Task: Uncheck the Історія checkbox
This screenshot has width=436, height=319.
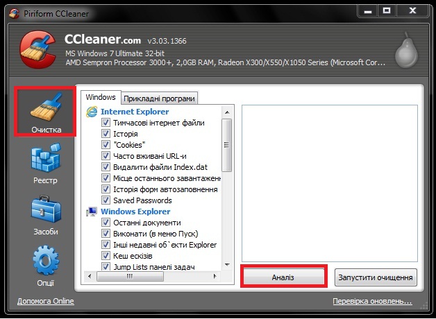Action: click(x=106, y=134)
